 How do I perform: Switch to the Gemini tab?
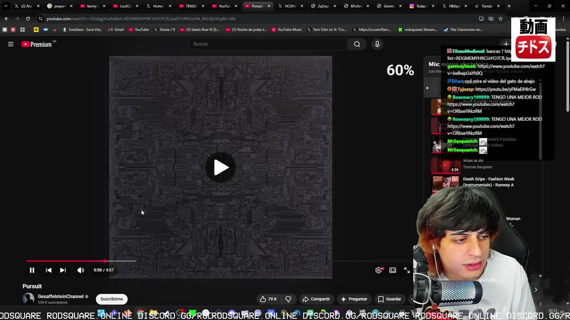(386, 6)
